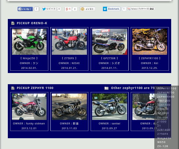Click the Google +1 button

click(68, 9)
